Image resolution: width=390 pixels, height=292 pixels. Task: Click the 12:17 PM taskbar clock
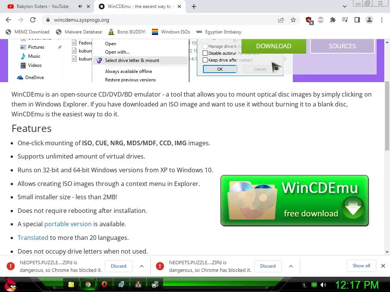pyautogui.click(x=357, y=285)
